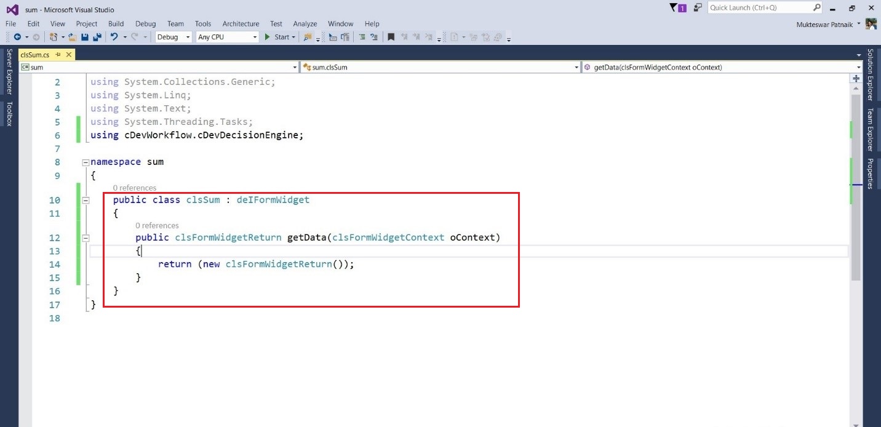Click the New Project toolbar icon
Screen dimensions: 881x427
click(x=54, y=37)
